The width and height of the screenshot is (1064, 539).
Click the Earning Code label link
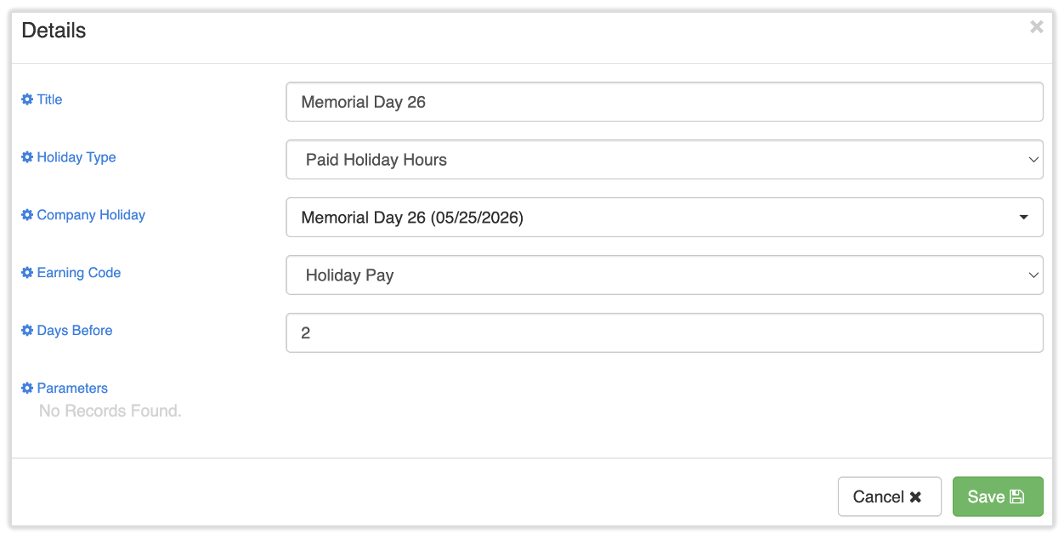click(x=79, y=273)
